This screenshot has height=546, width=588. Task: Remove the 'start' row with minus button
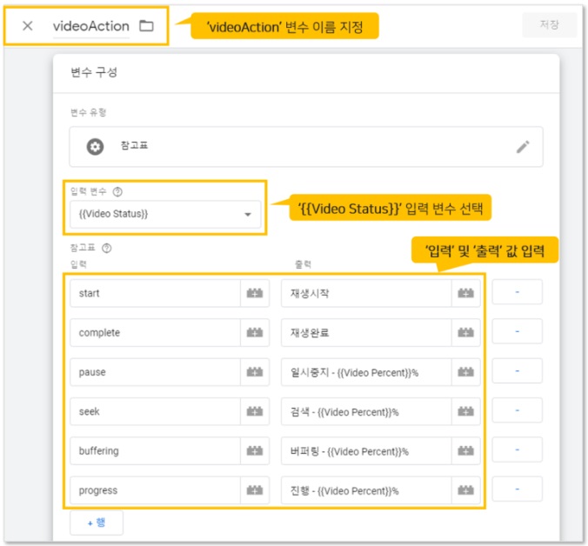[x=518, y=292]
